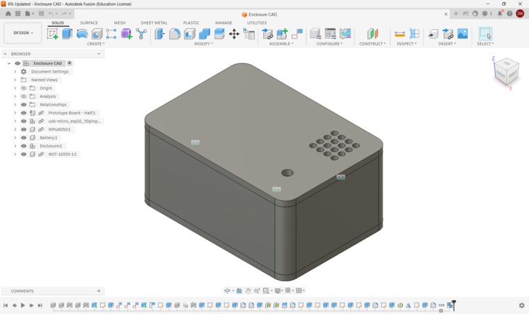Screen dimensions: 529x314
Task: Select the Shell tool
Action: coord(190,34)
